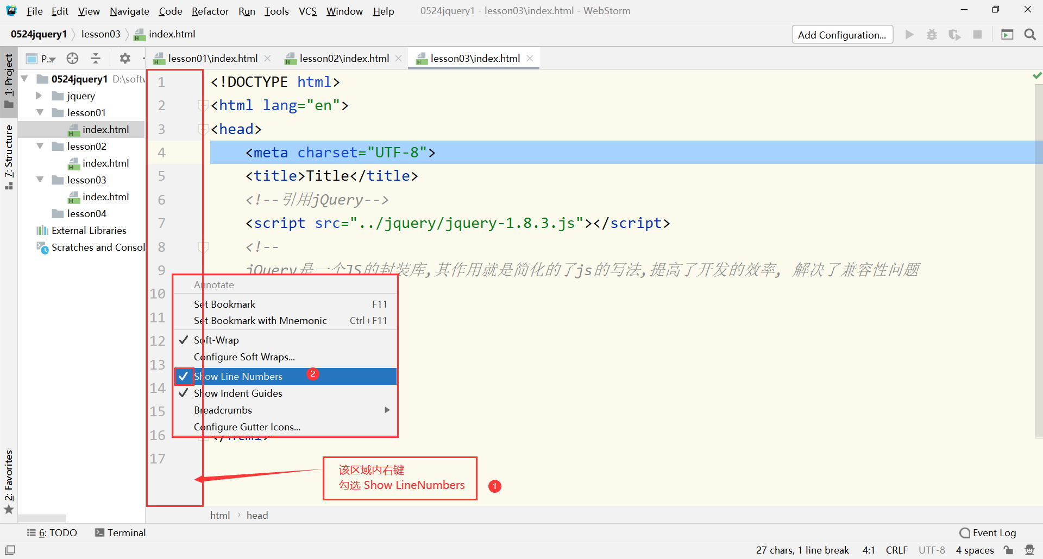Toggle Show Indent Guides option
The height and width of the screenshot is (559, 1043).
point(285,393)
